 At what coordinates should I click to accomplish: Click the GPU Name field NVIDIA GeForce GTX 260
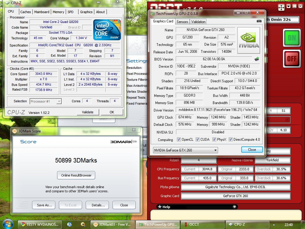pos(206,30)
